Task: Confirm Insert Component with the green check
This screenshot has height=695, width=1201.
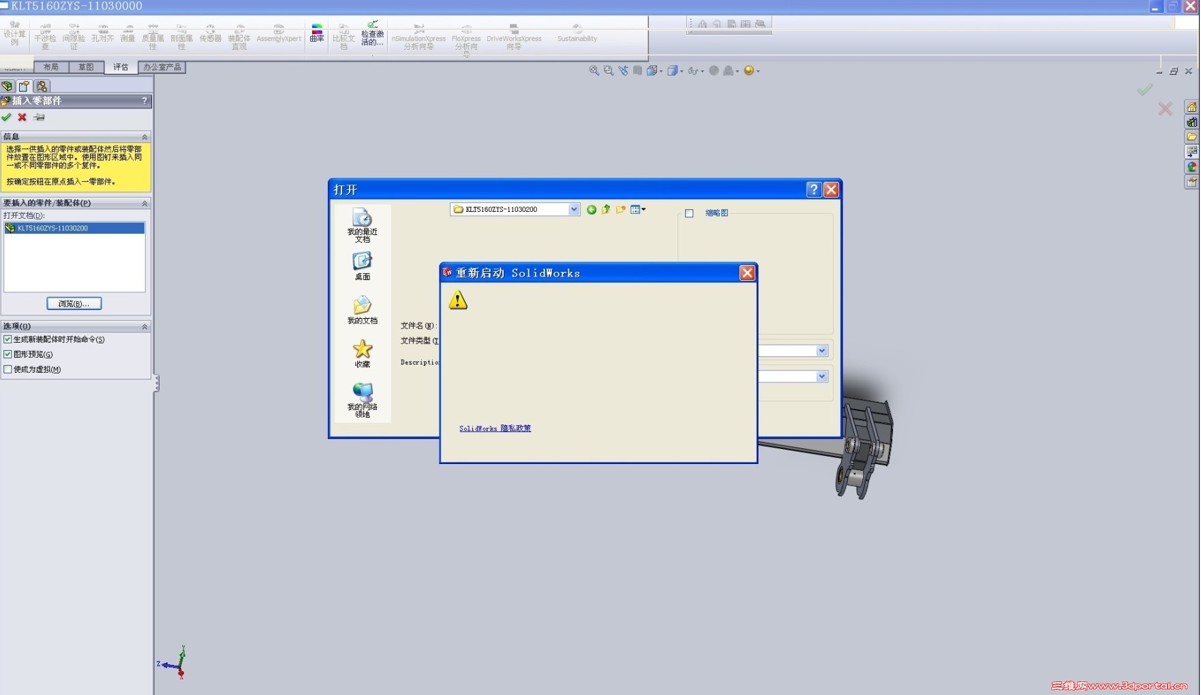Action: pos(6,117)
